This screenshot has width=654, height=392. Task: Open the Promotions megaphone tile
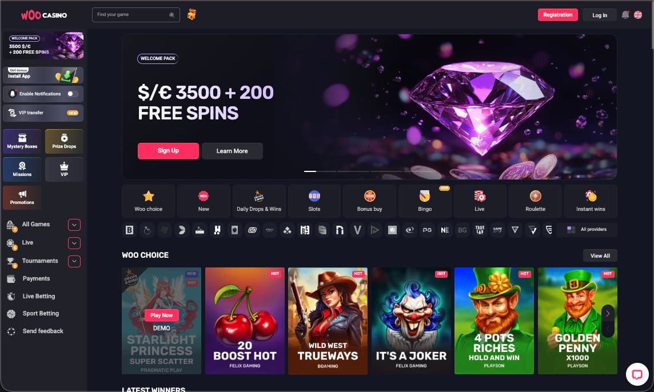point(22,197)
